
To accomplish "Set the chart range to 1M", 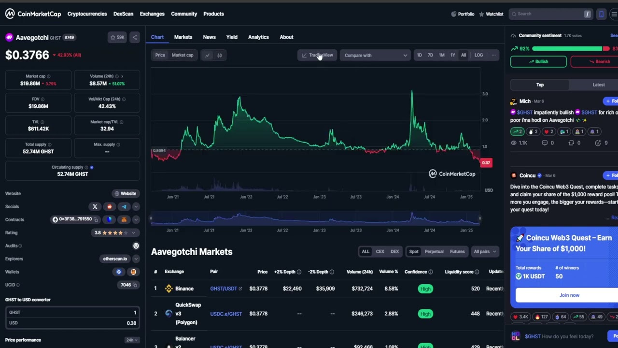I will [441, 55].
